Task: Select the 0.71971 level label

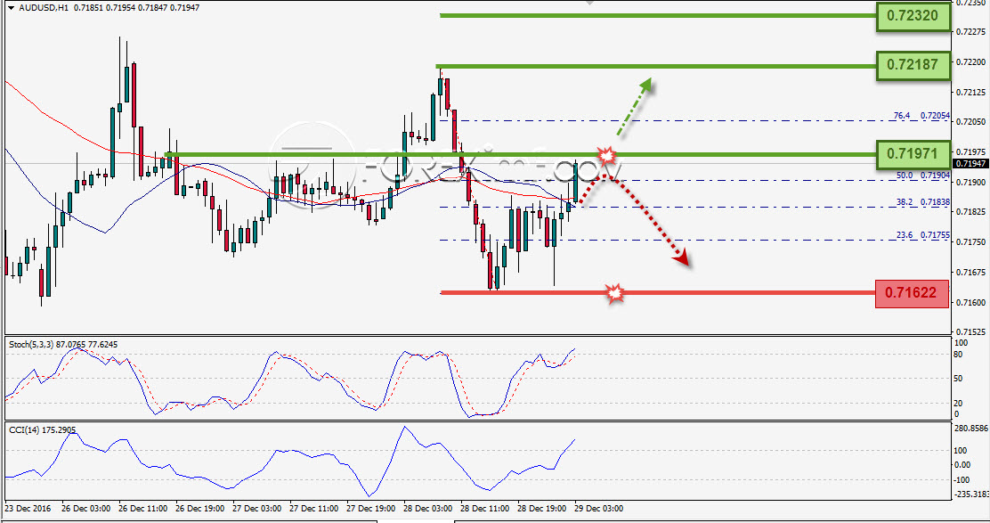Action: click(x=913, y=153)
